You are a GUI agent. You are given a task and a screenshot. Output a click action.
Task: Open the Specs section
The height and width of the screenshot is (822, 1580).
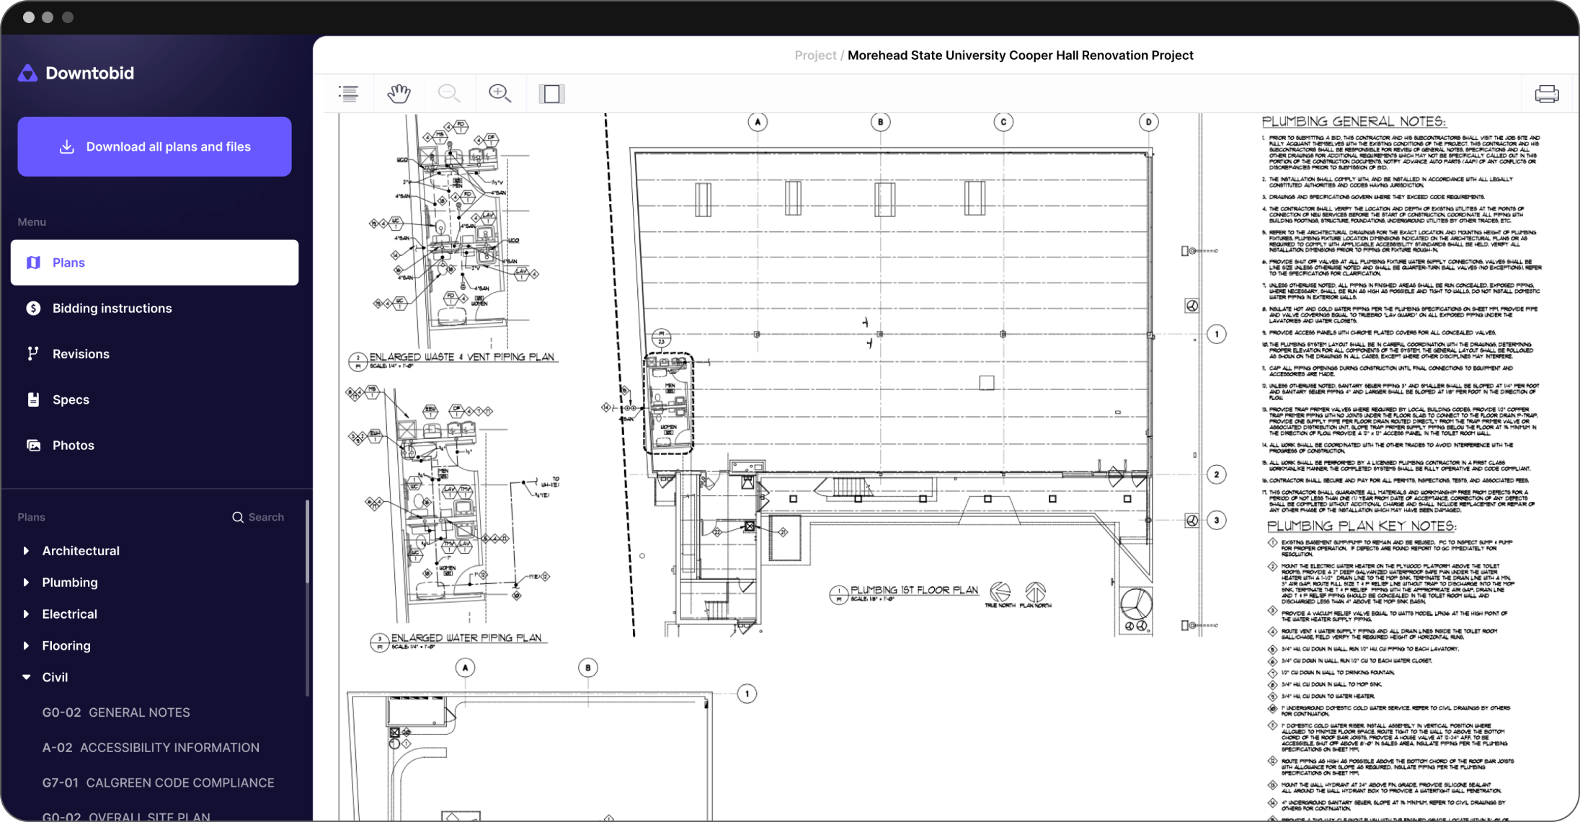pos(71,399)
